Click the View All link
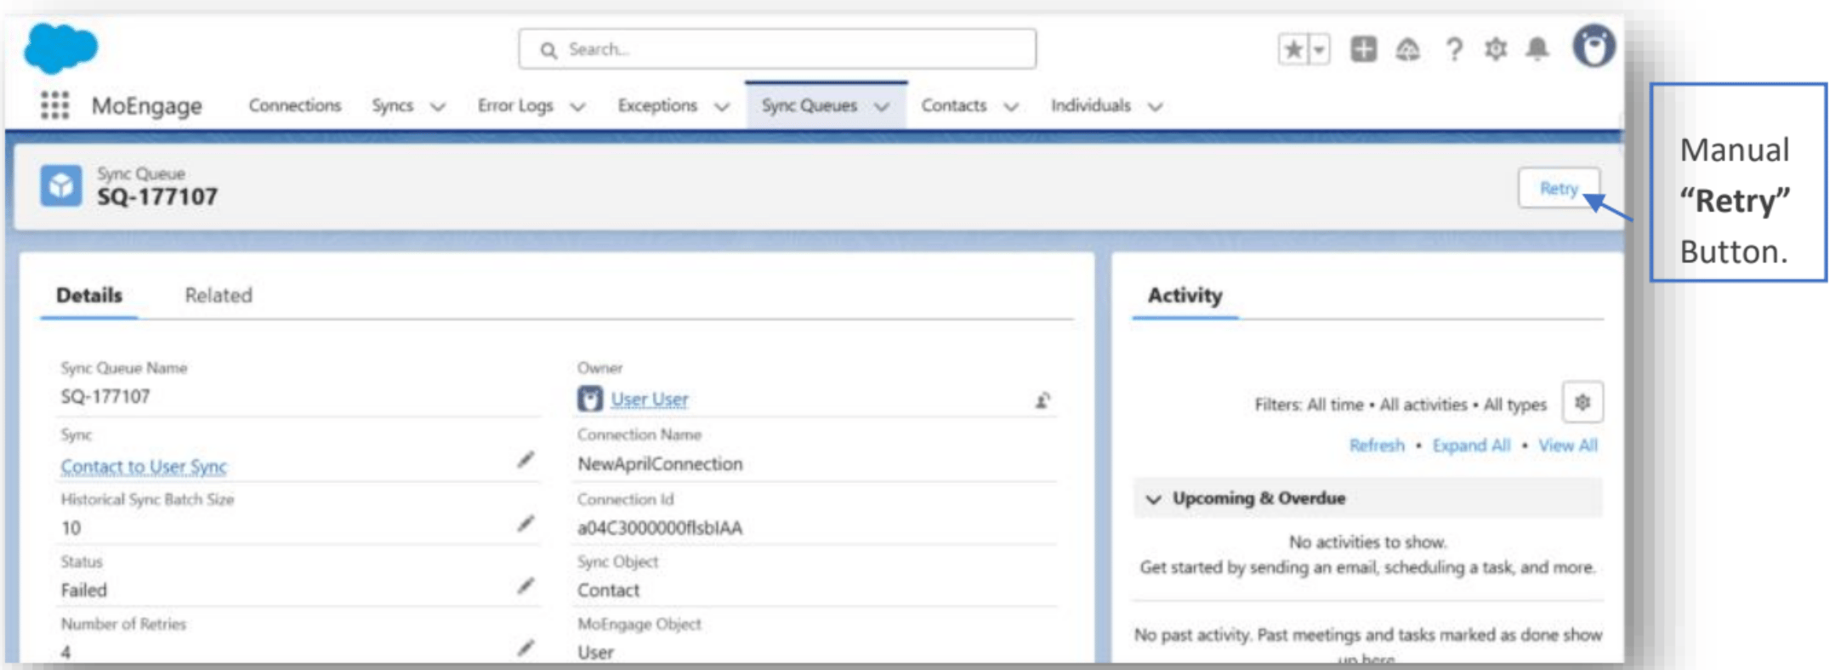 coord(1568,446)
